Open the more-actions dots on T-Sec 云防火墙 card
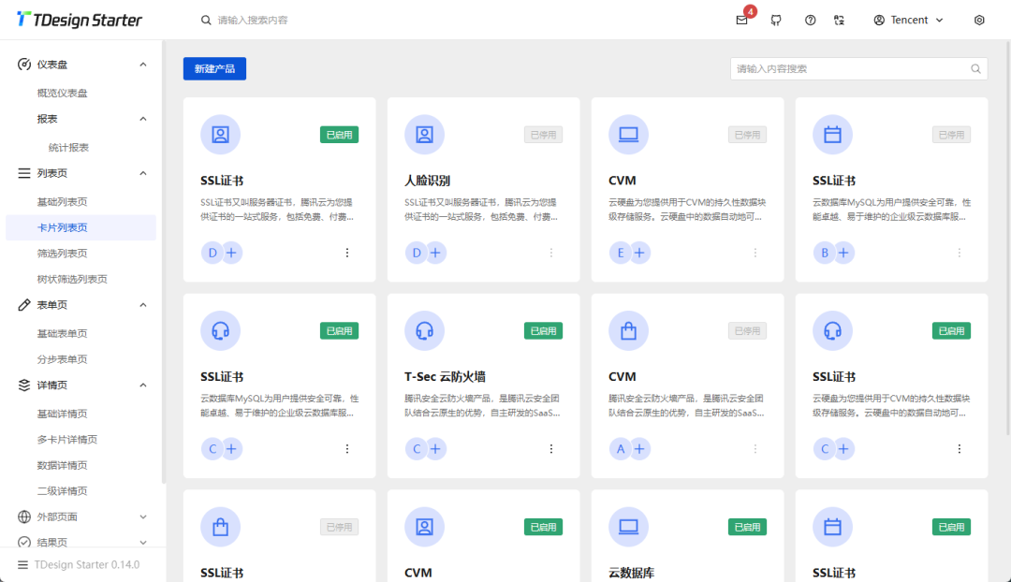 551,448
